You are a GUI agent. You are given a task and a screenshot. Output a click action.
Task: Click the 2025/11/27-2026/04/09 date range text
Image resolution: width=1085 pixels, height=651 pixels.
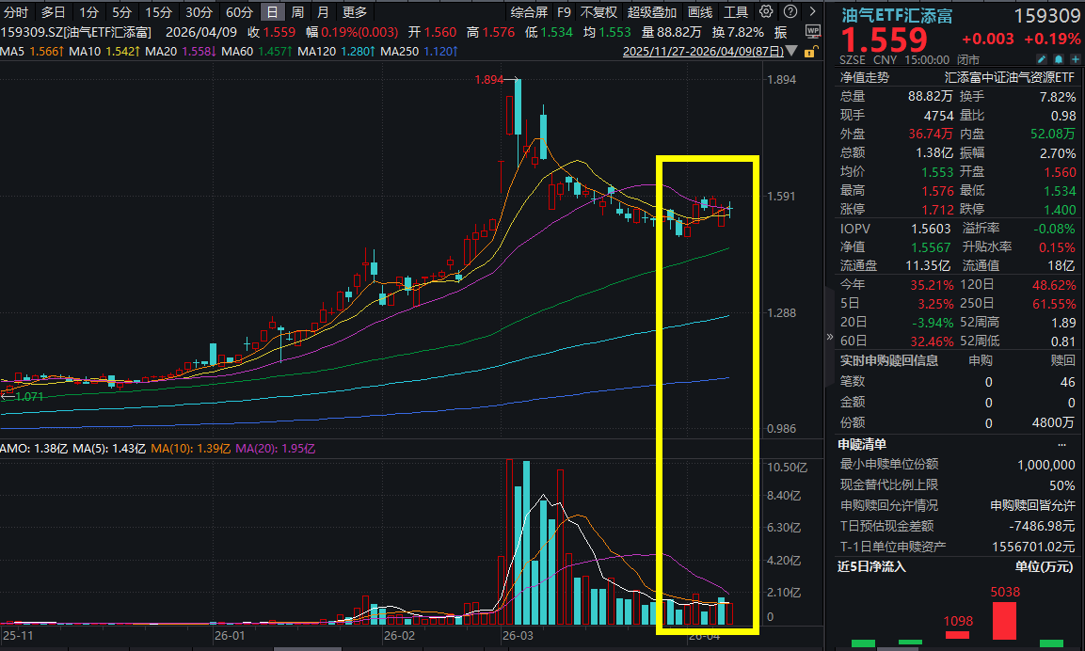[x=703, y=51]
